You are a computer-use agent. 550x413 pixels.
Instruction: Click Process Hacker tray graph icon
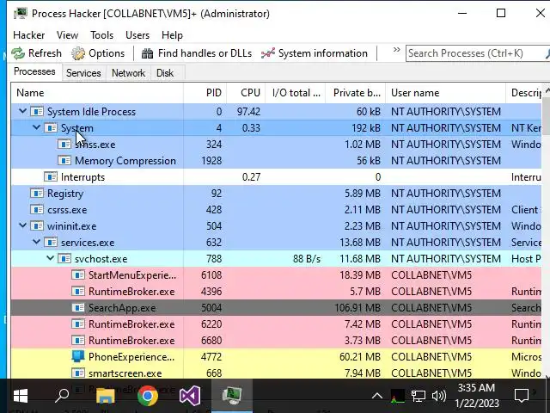(398, 397)
